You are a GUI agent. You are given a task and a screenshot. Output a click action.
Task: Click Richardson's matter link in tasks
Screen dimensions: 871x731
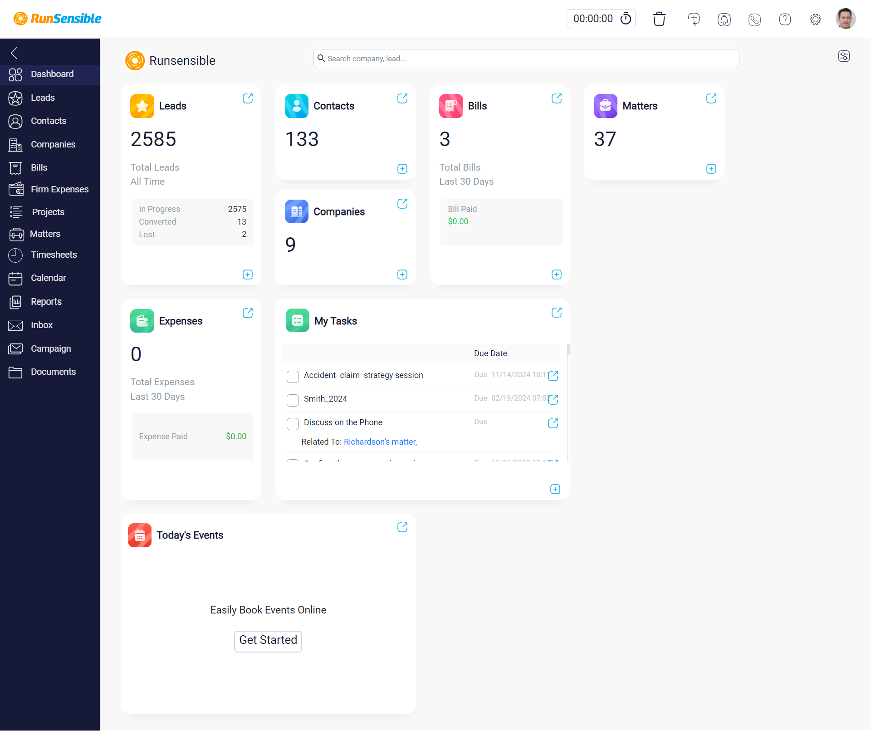380,441
